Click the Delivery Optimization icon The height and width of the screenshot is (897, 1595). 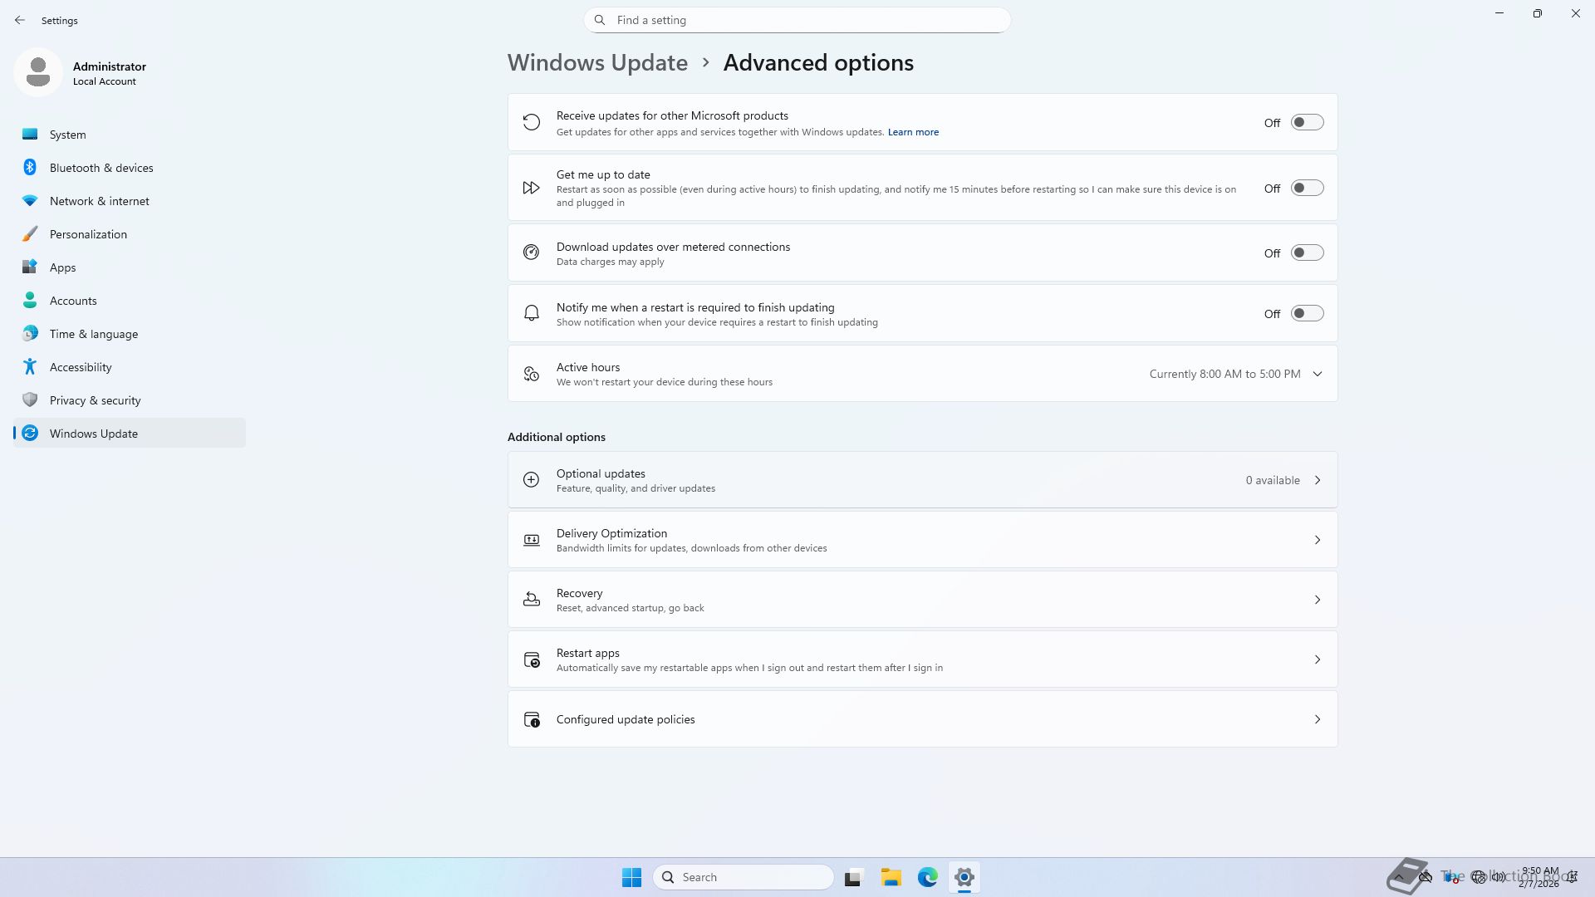531,540
